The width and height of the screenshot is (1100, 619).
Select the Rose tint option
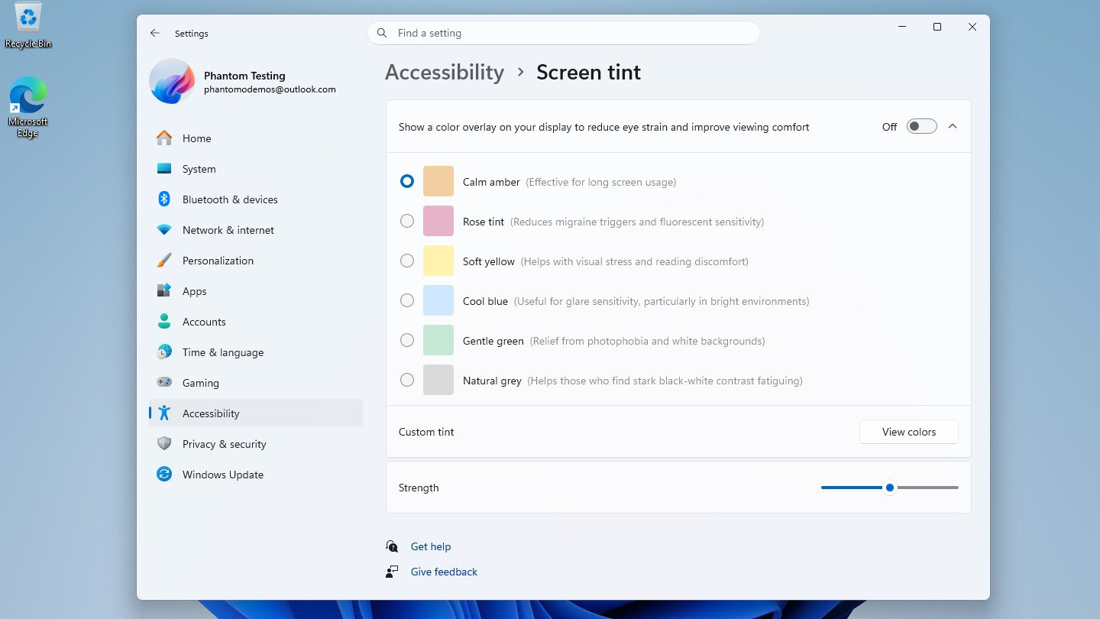[406, 220]
